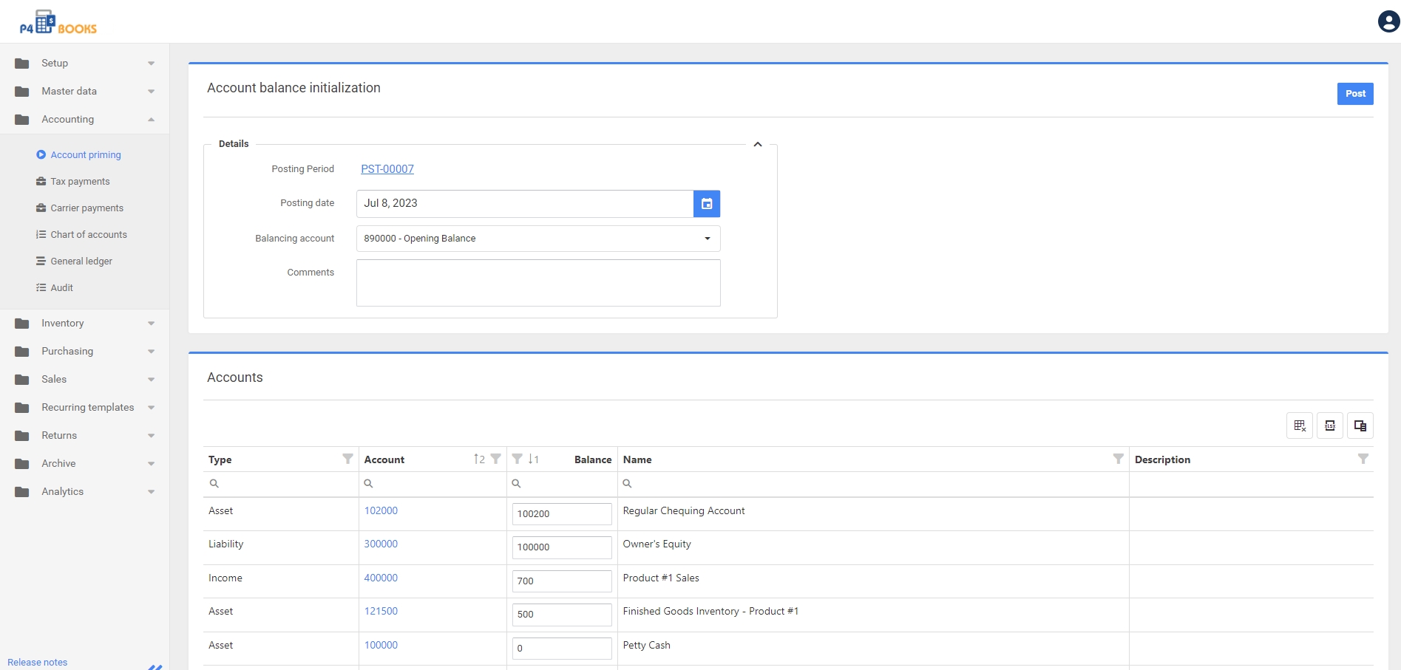Screen dimensions: 1401x670
Task: Expand the Inventory menu folder
Action: click(63, 324)
